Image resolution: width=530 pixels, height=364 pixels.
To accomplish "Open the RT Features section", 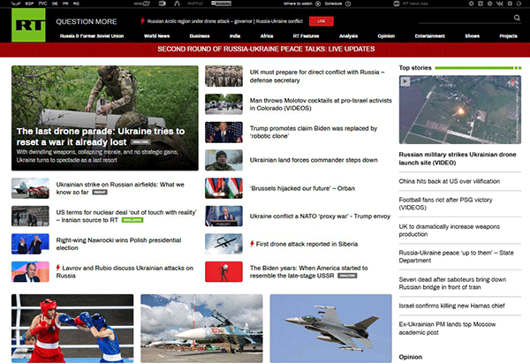I will pyautogui.click(x=306, y=36).
